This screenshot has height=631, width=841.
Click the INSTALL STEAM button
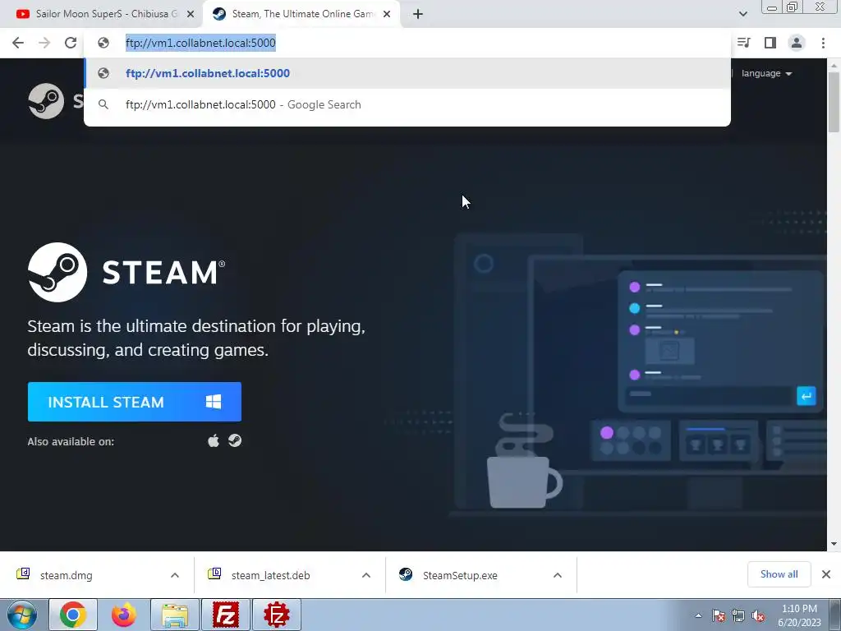pos(135,402)
